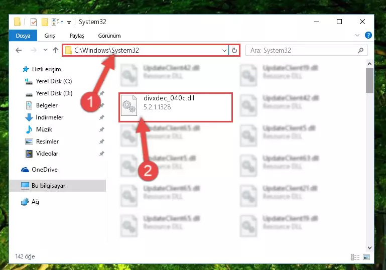
Task: Click the pin icon next to Videolar
Action: tap(102, 154)
